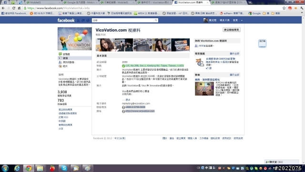Click the Facebook logo in the blue bar
This screenshot has height=172, width=305.
pyautogui.click(x=66, y=20)
